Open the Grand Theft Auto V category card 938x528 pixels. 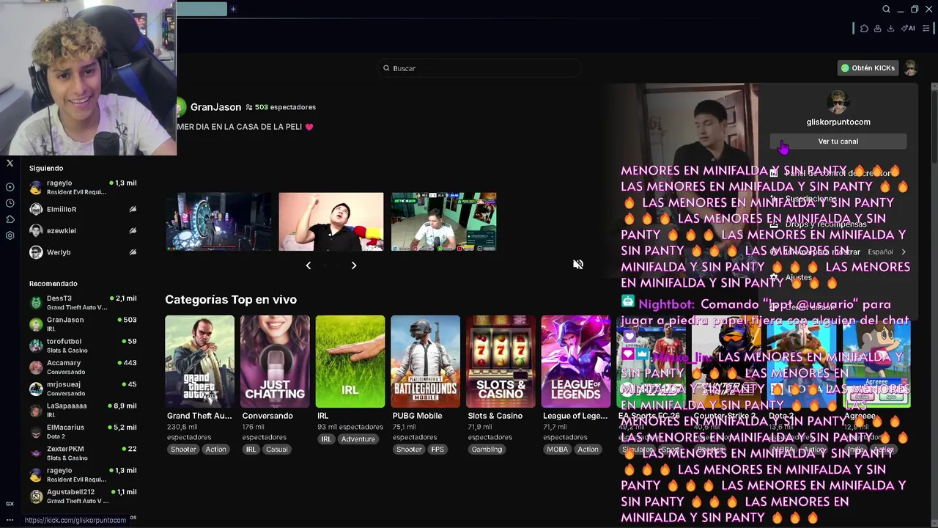tap(200, 362)
